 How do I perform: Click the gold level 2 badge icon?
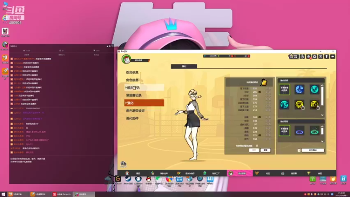264,82
